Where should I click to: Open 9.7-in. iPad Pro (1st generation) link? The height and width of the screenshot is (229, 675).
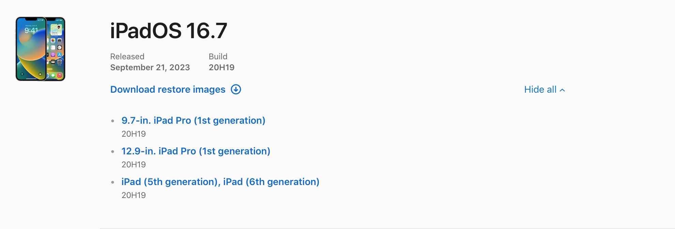coord(193,121)
